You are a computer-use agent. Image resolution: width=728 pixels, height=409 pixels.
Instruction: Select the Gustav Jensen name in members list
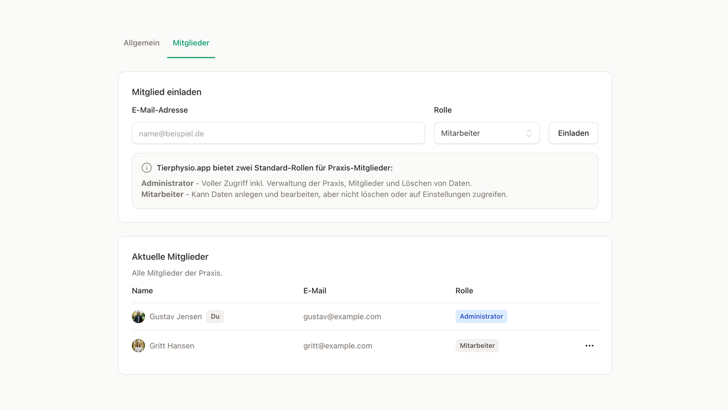click(x=175, y=317)
